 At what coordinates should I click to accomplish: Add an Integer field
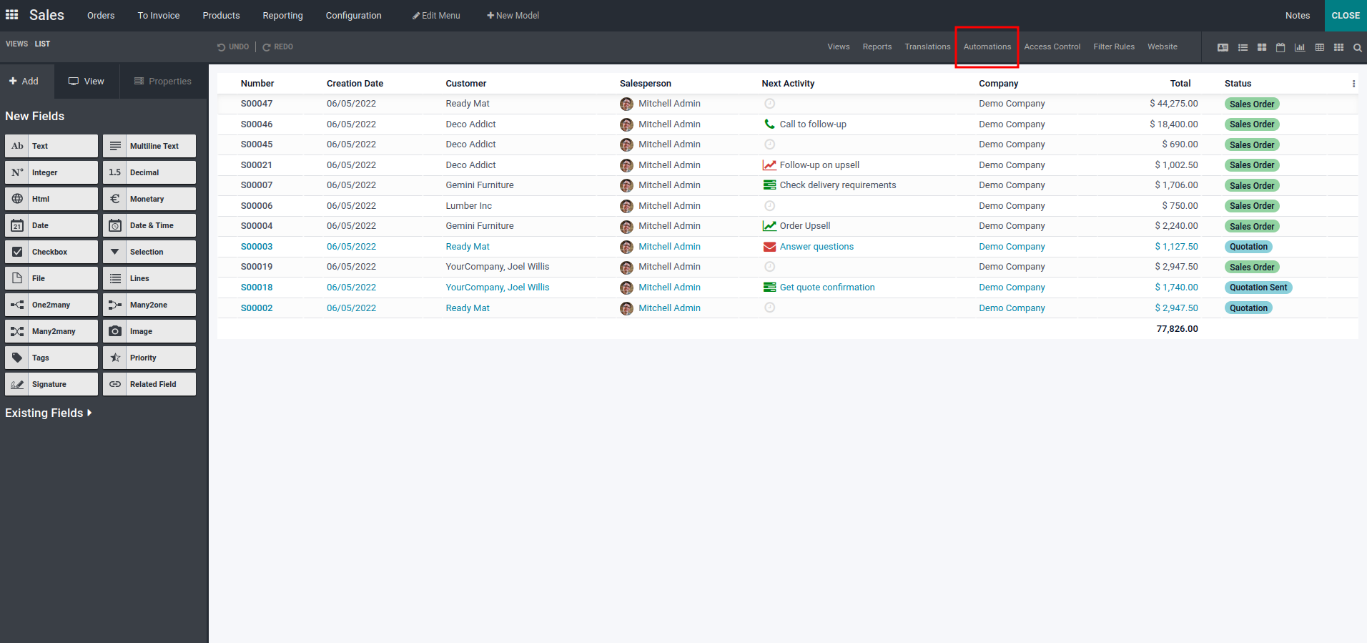51,172
